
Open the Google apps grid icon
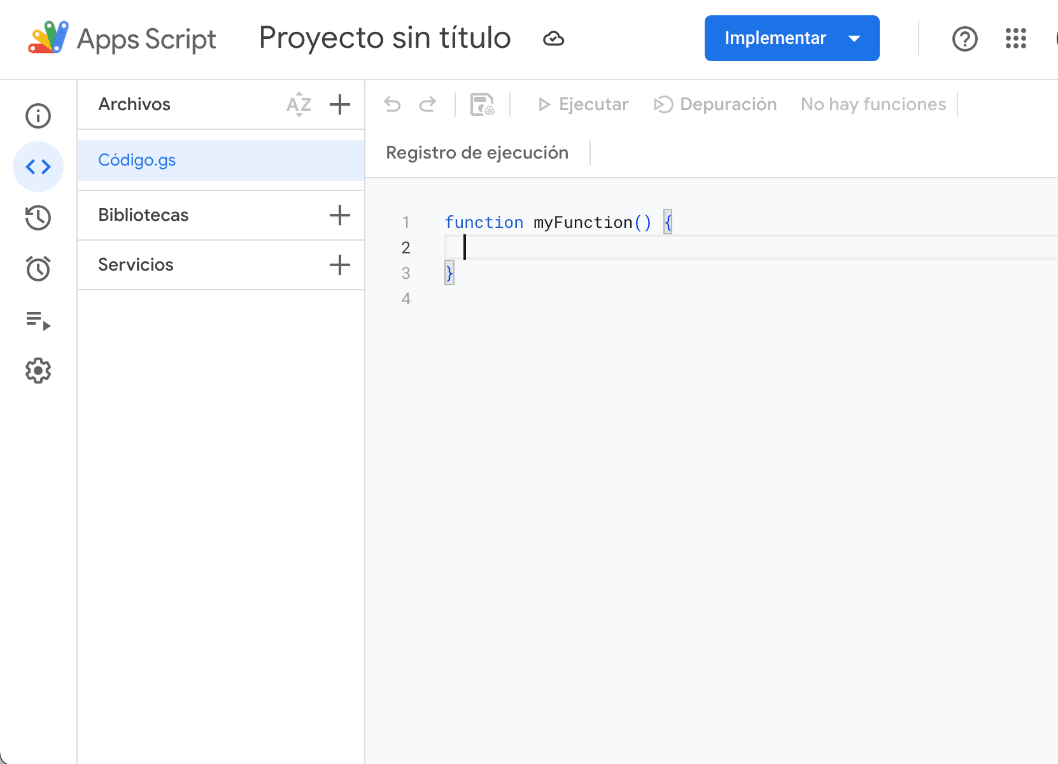pyautogui.click(x=1016, y=38)
